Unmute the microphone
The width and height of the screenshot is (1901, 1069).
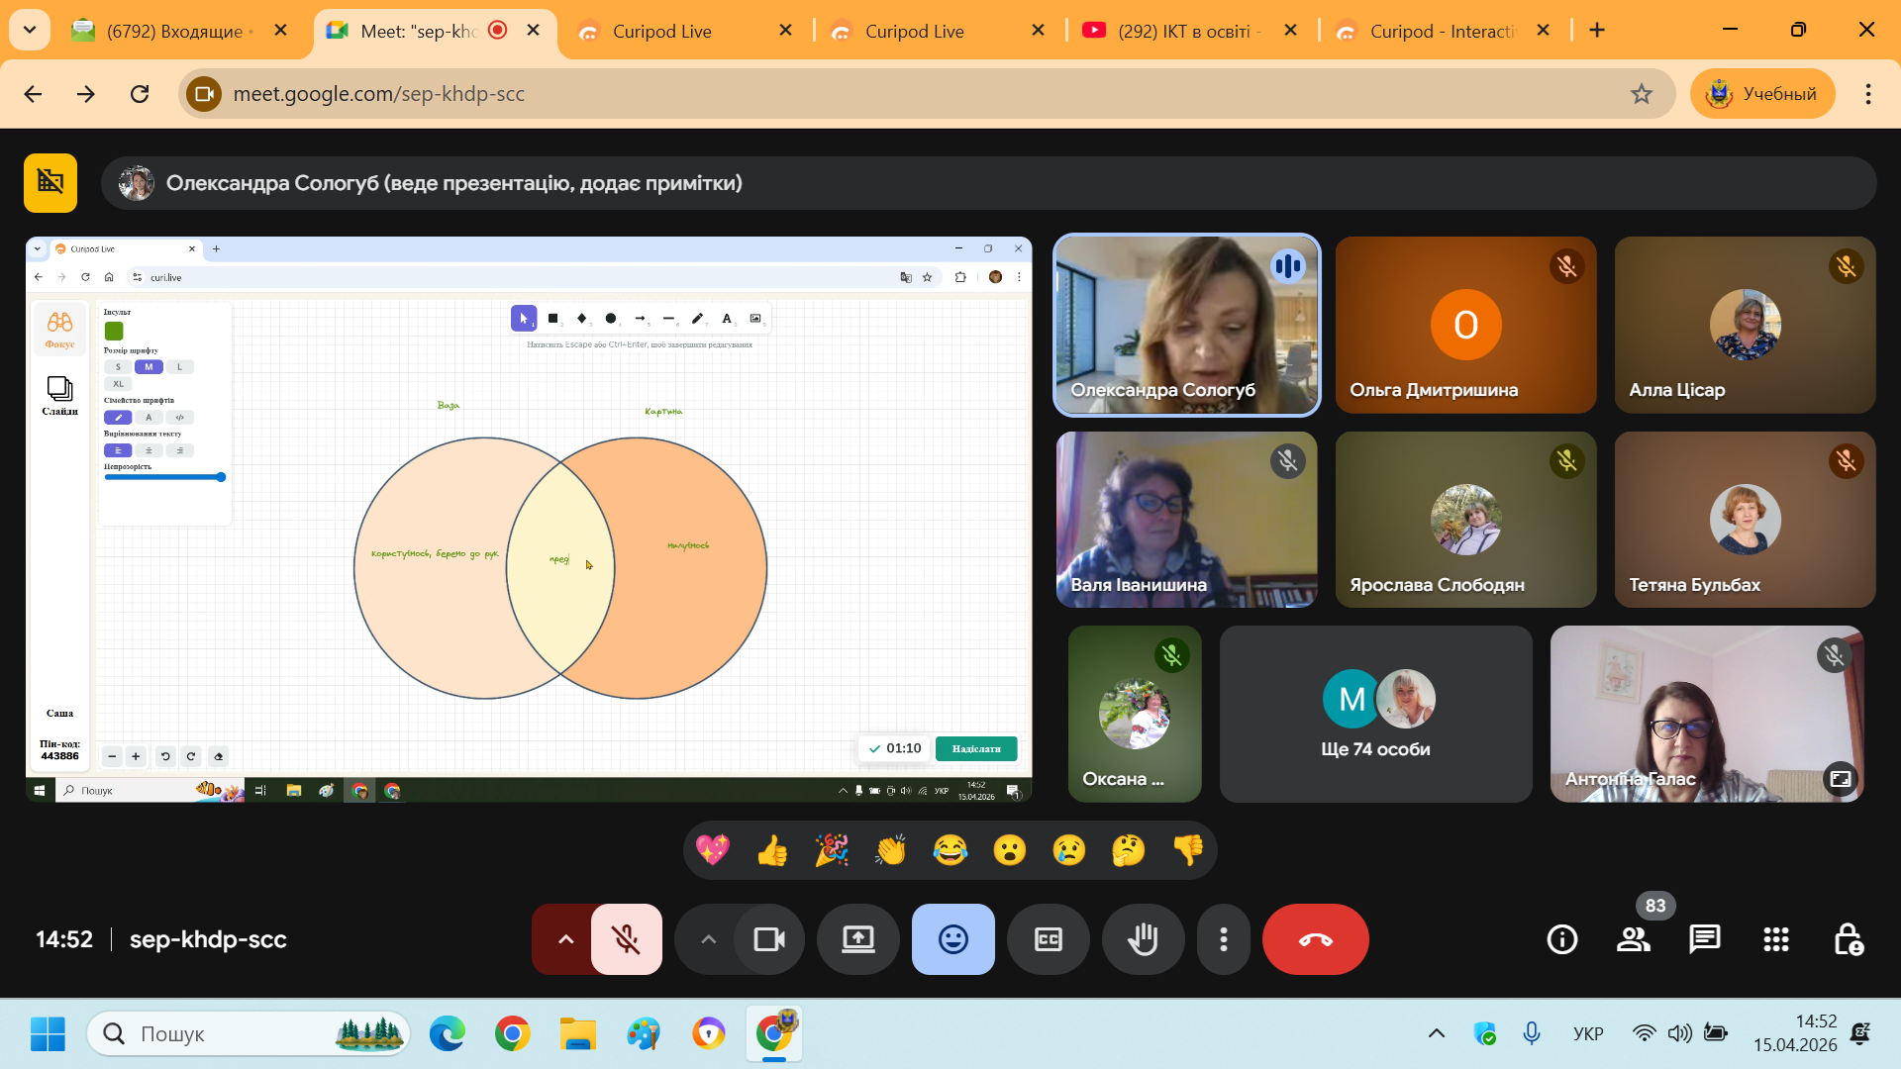pyautogui.click(x=626, y=939)
